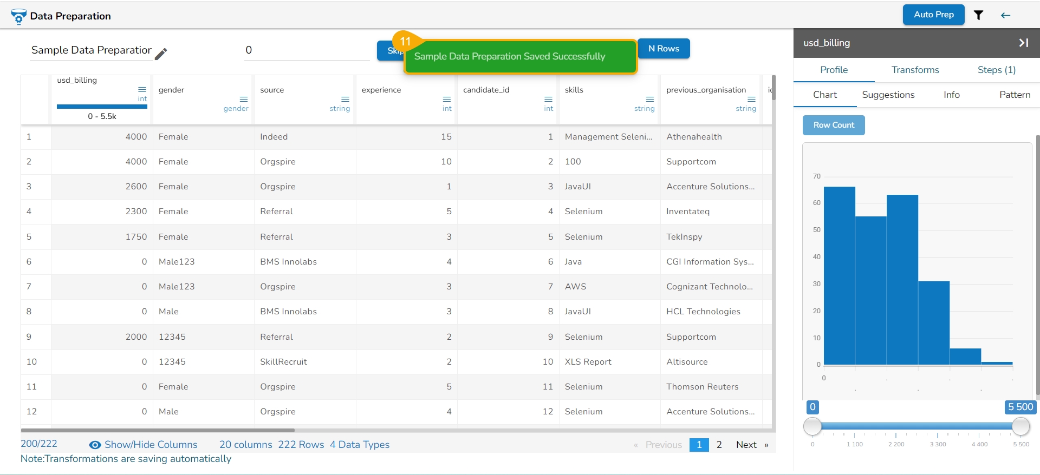Screen dimensions: 1040x475
Task: Open the skills column menu icon
Action: click(649, 99)
